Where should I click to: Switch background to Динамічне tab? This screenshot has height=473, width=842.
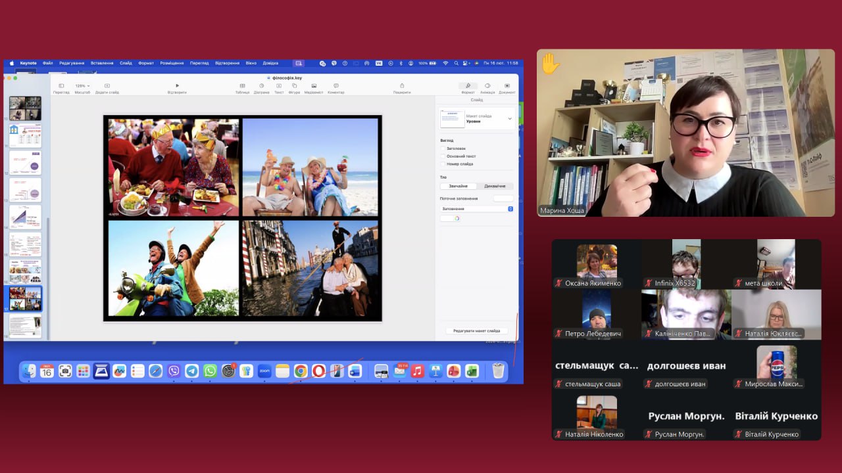click(x=495, y=186)
